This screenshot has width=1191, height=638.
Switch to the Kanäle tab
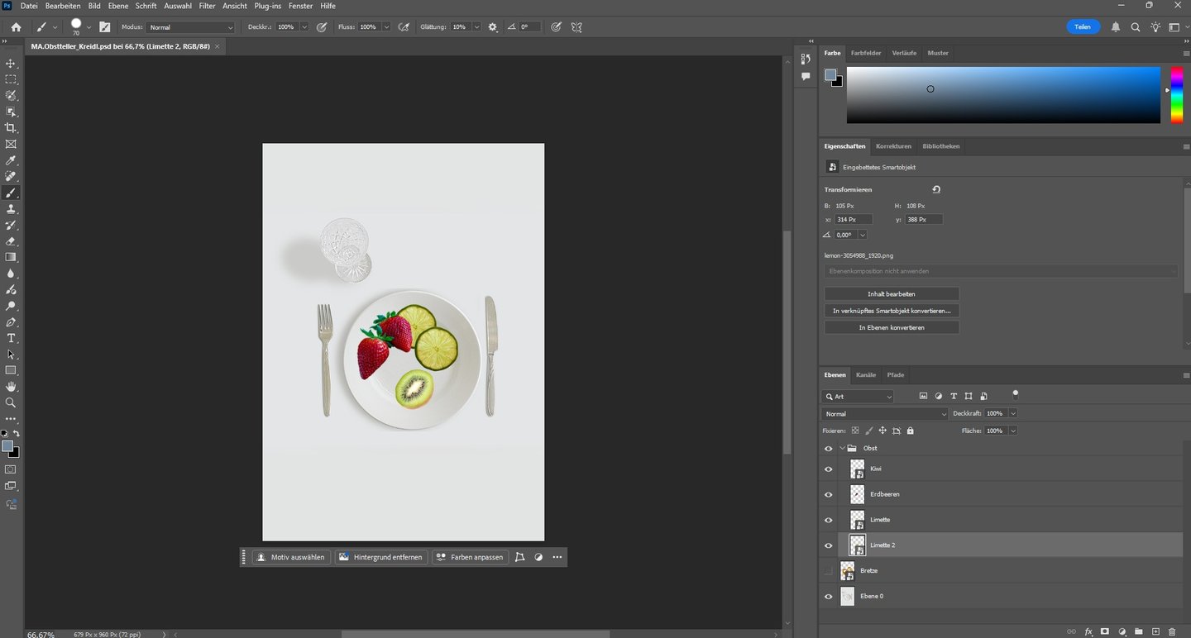[x=865, y=375]
